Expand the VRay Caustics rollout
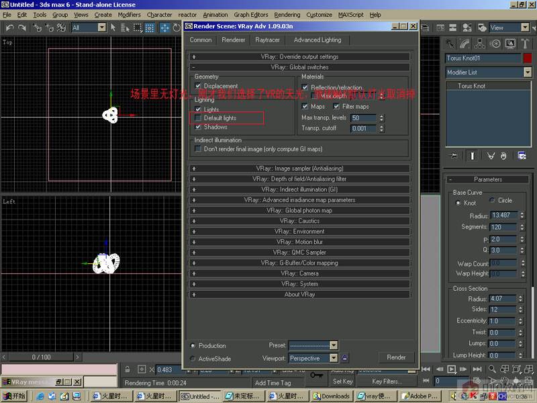 (299, 221)
